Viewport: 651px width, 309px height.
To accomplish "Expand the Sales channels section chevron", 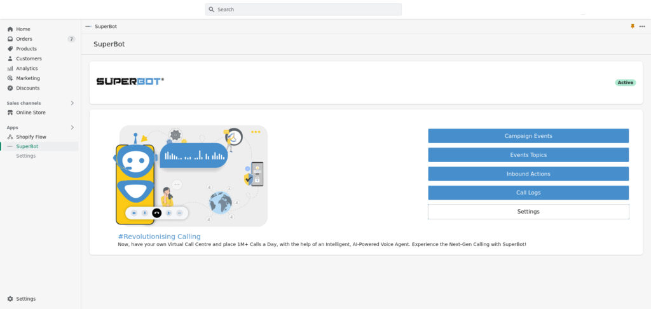I will [72, 103].
